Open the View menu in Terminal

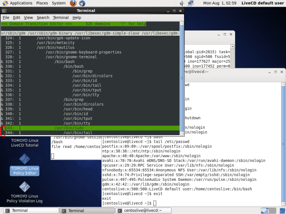28,17
